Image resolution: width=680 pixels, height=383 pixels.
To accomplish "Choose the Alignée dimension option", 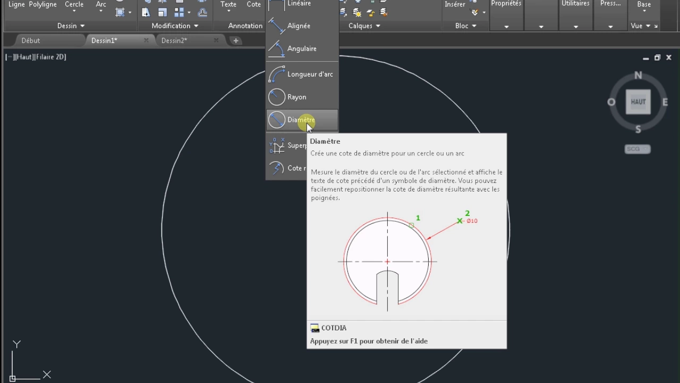I will (x=302, y=26).
